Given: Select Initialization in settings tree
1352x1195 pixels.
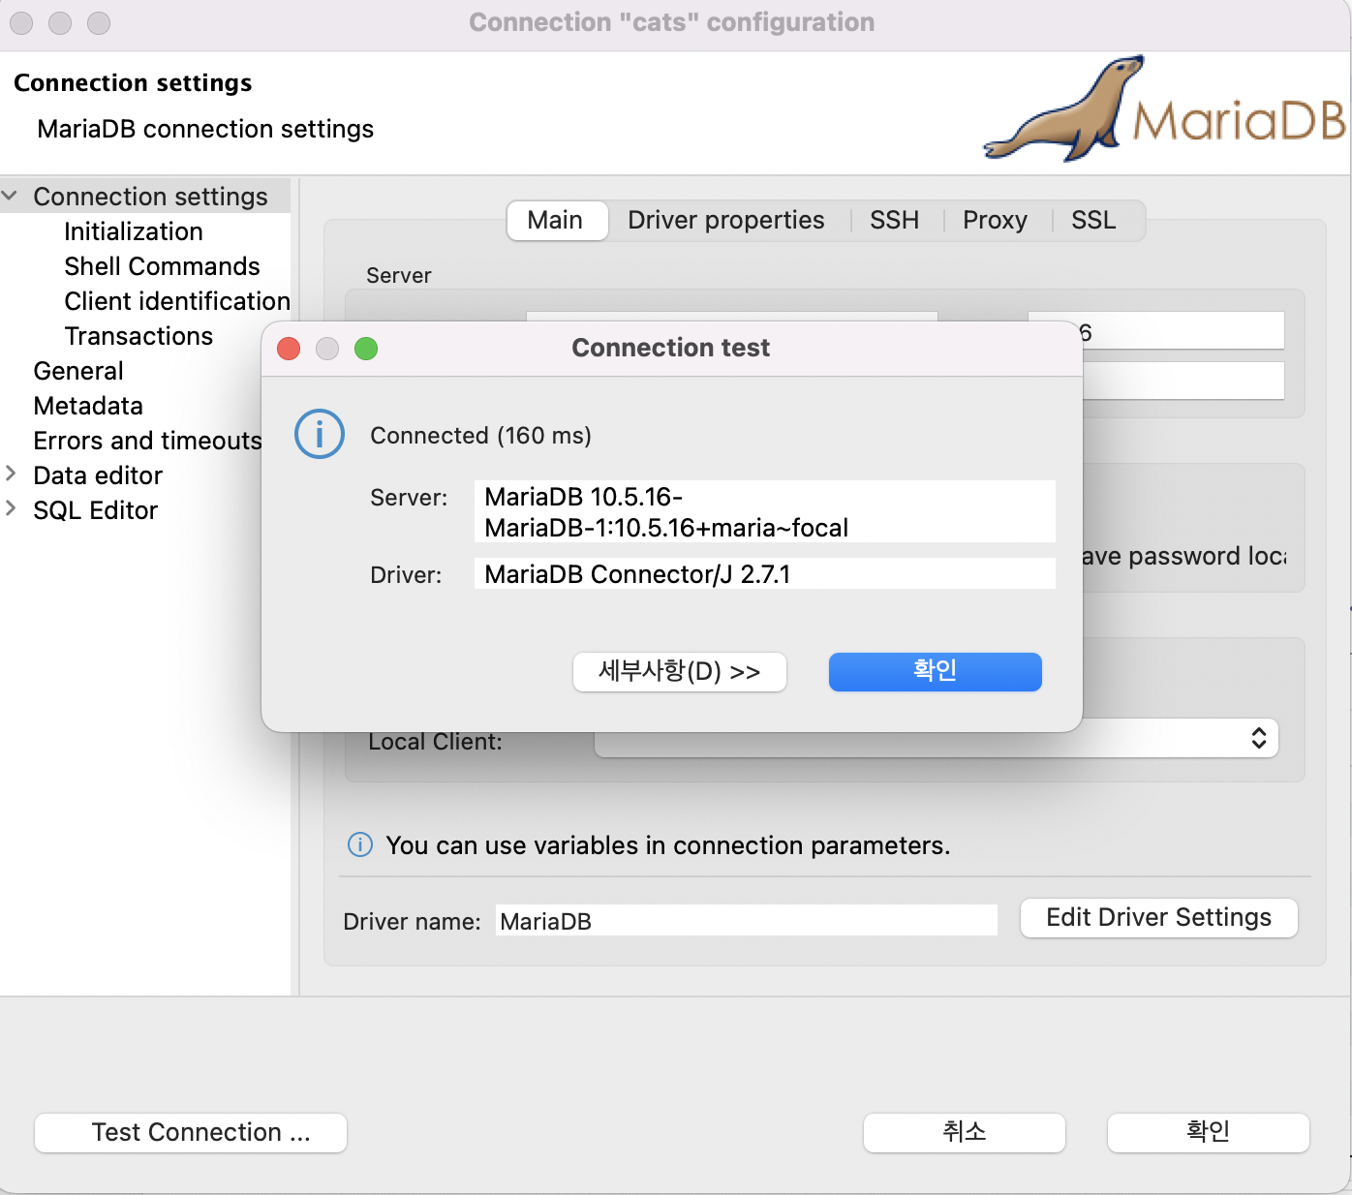Looking at the screenshot, I should click(134, 231).
